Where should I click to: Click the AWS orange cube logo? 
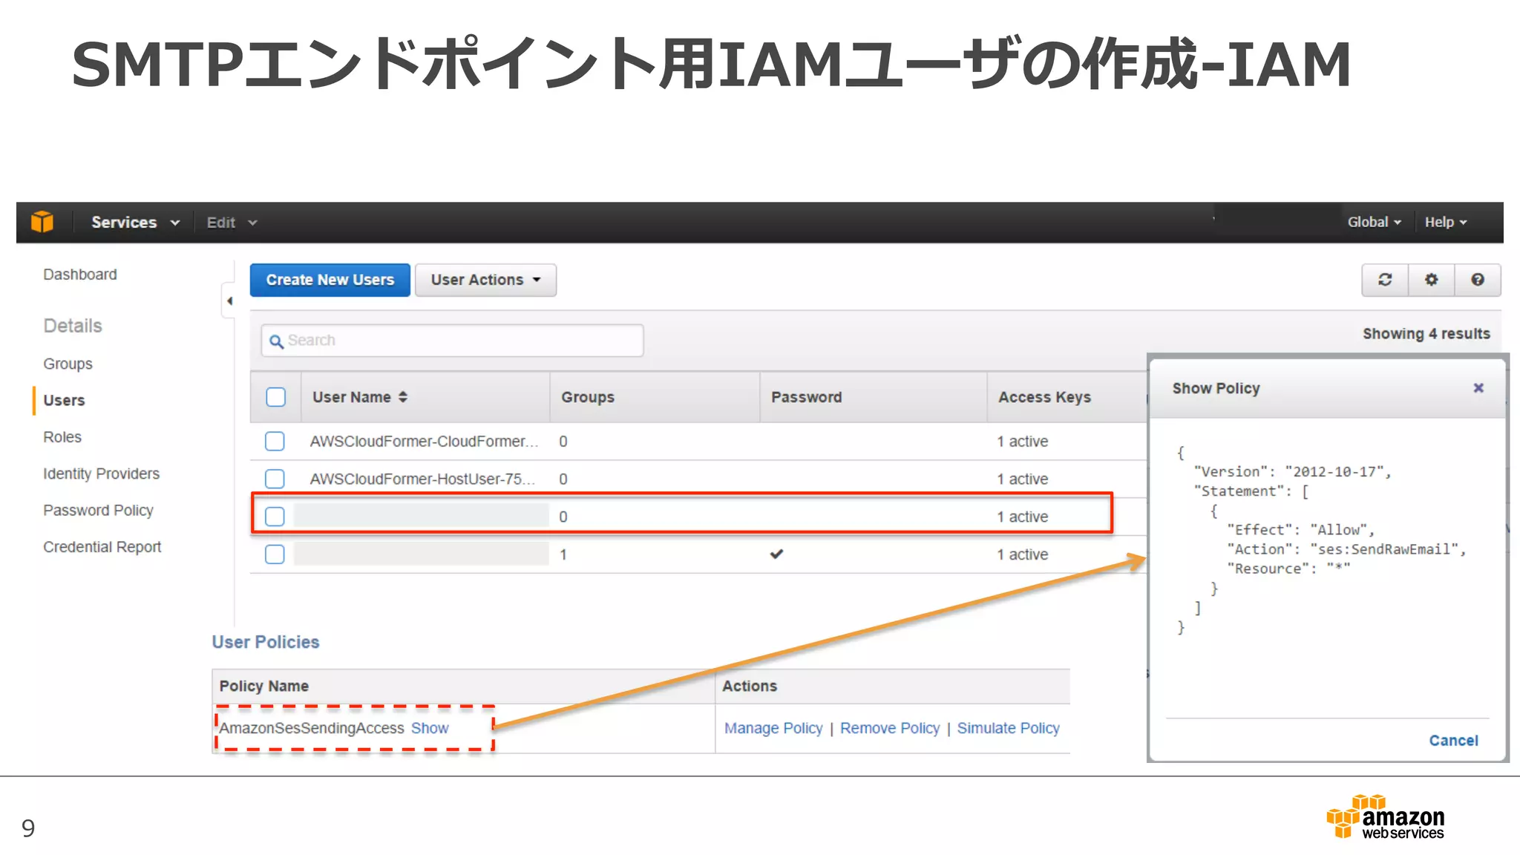point(42,221)
